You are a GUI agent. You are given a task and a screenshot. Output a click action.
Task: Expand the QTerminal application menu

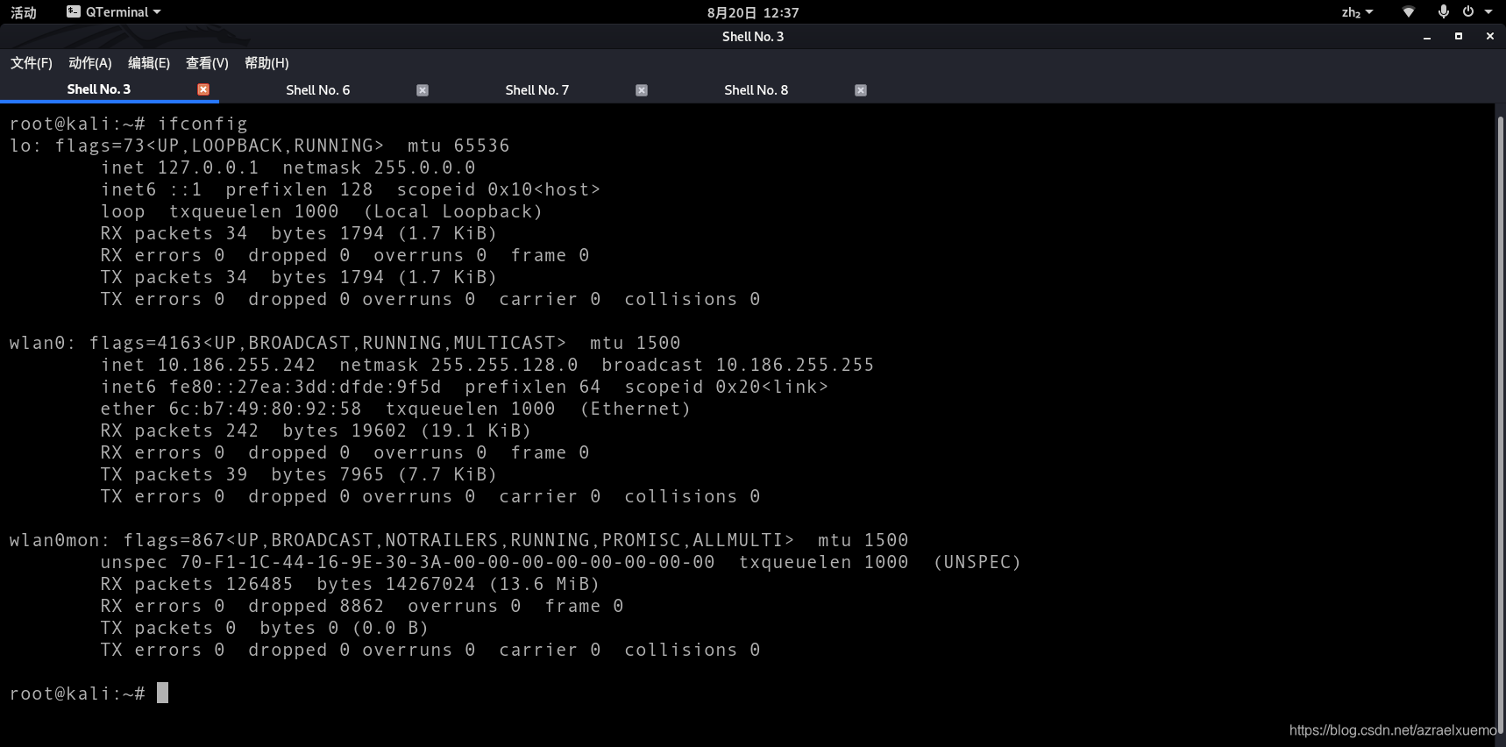click(114, 12)
